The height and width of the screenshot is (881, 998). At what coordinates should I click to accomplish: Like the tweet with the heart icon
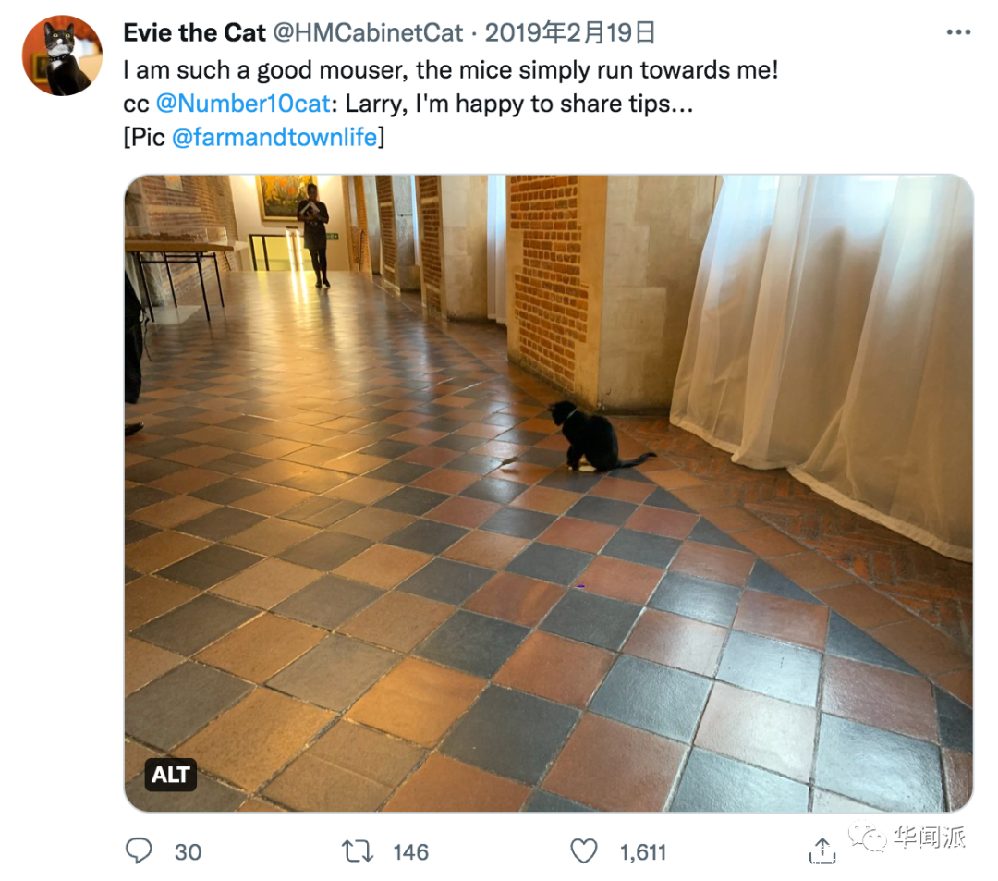coord(584,851)
